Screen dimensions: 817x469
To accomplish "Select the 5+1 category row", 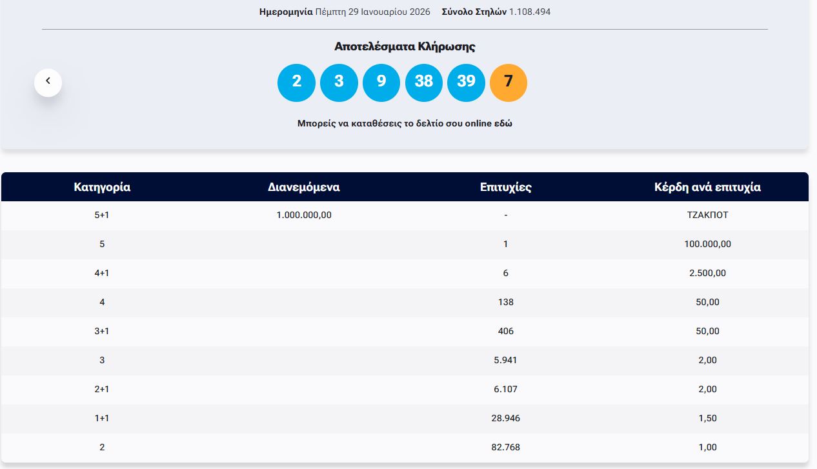I will pyautogui.click(x=102, y=215).
